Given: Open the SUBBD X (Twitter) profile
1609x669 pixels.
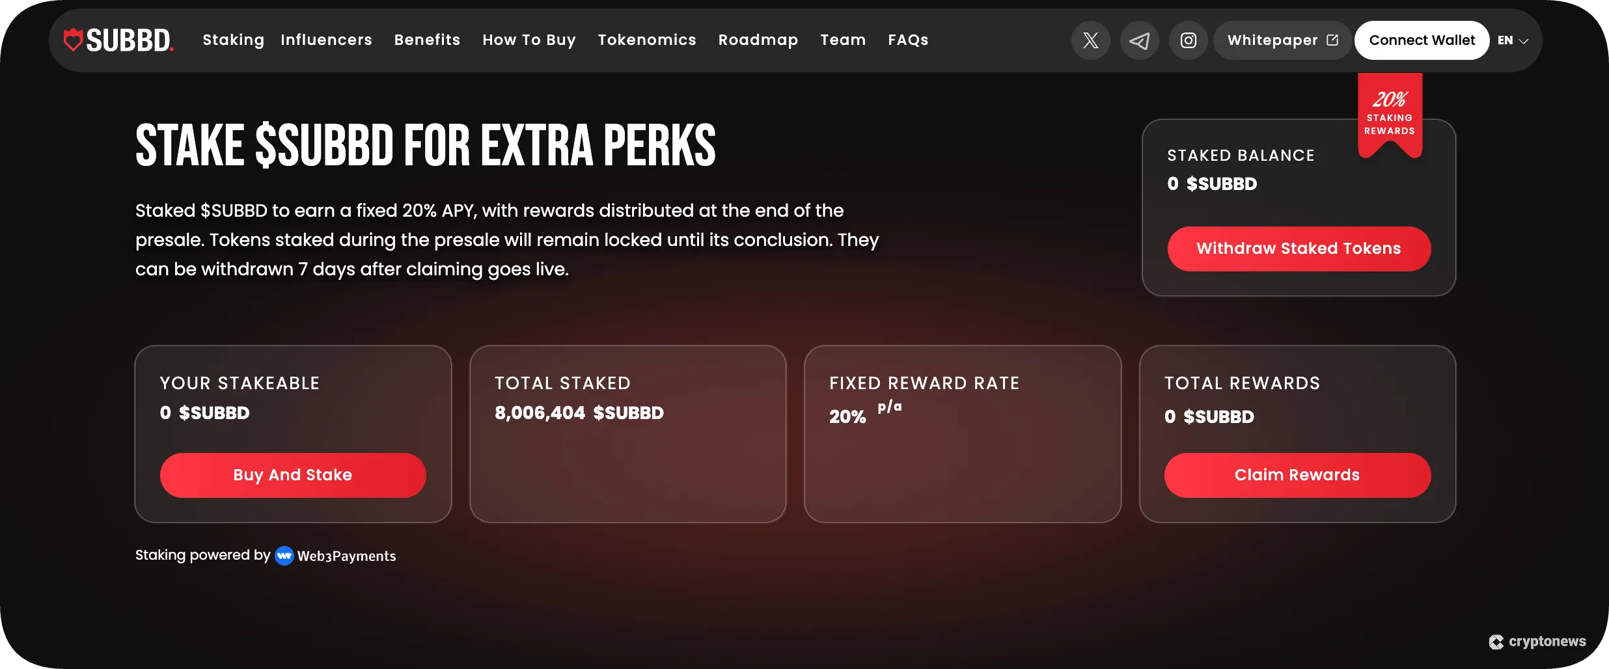Looking at the screenshot, I should click(x=1090, y=40).
